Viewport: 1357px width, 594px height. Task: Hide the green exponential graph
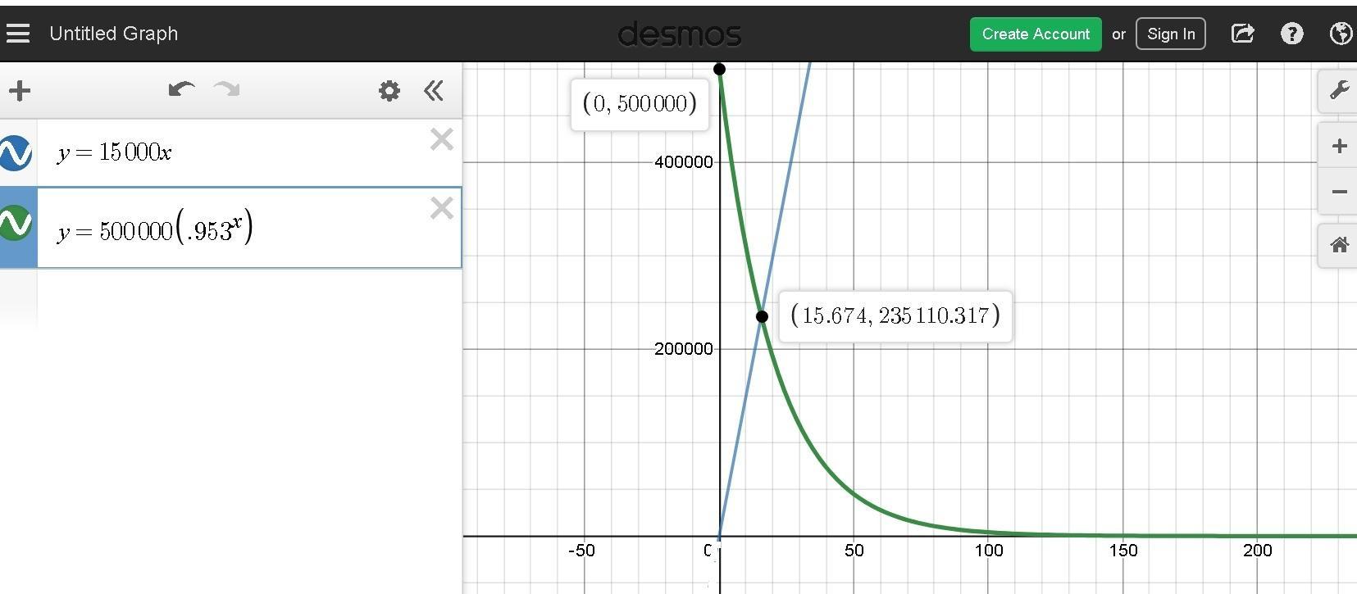pos(16,223)
